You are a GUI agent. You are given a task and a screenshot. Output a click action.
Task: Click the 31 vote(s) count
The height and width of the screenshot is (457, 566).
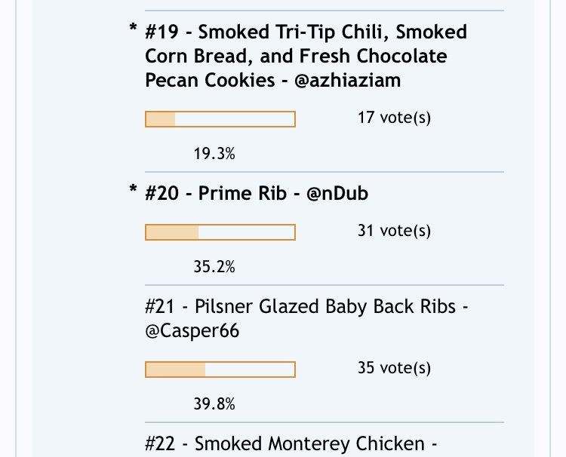pos(394,231)
